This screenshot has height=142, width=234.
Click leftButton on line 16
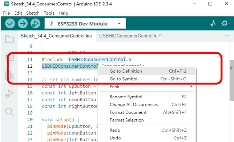[82, 93]
